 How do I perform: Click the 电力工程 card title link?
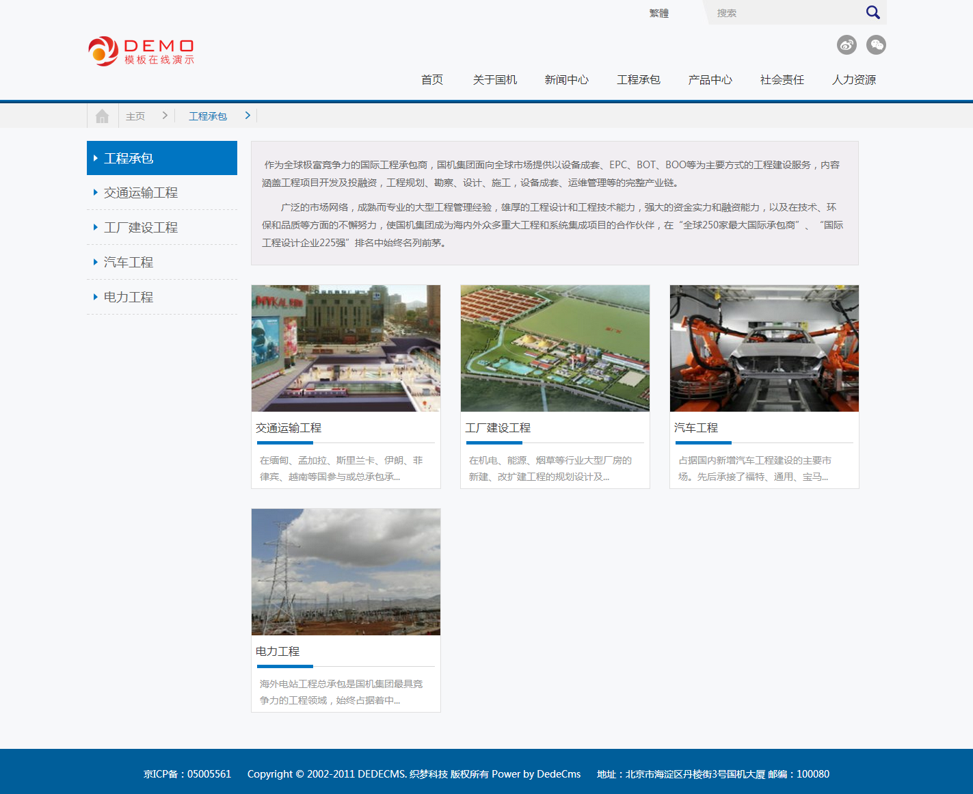coord(278,652)
